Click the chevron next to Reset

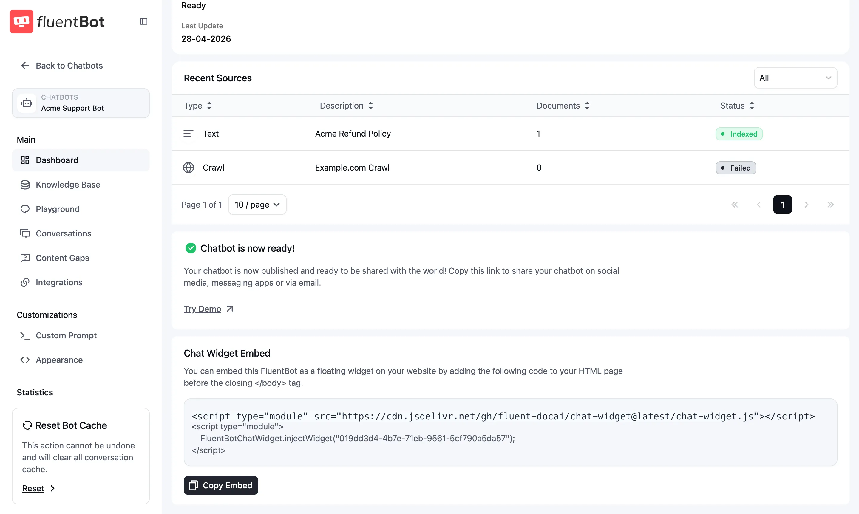click(x=52, y=488)
